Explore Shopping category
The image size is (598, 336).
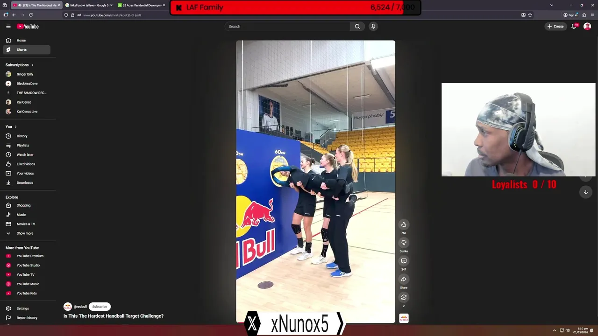[x=27, y=205]
